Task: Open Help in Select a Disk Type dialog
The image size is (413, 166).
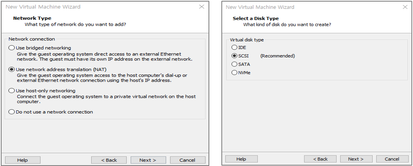Action: 241,159
